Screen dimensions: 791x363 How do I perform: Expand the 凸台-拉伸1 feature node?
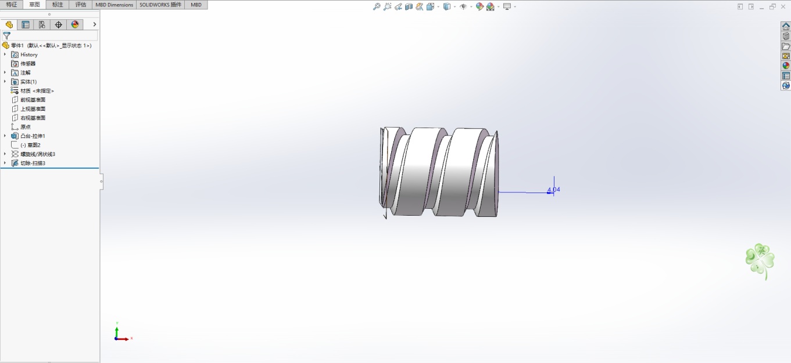pos(5,136)
